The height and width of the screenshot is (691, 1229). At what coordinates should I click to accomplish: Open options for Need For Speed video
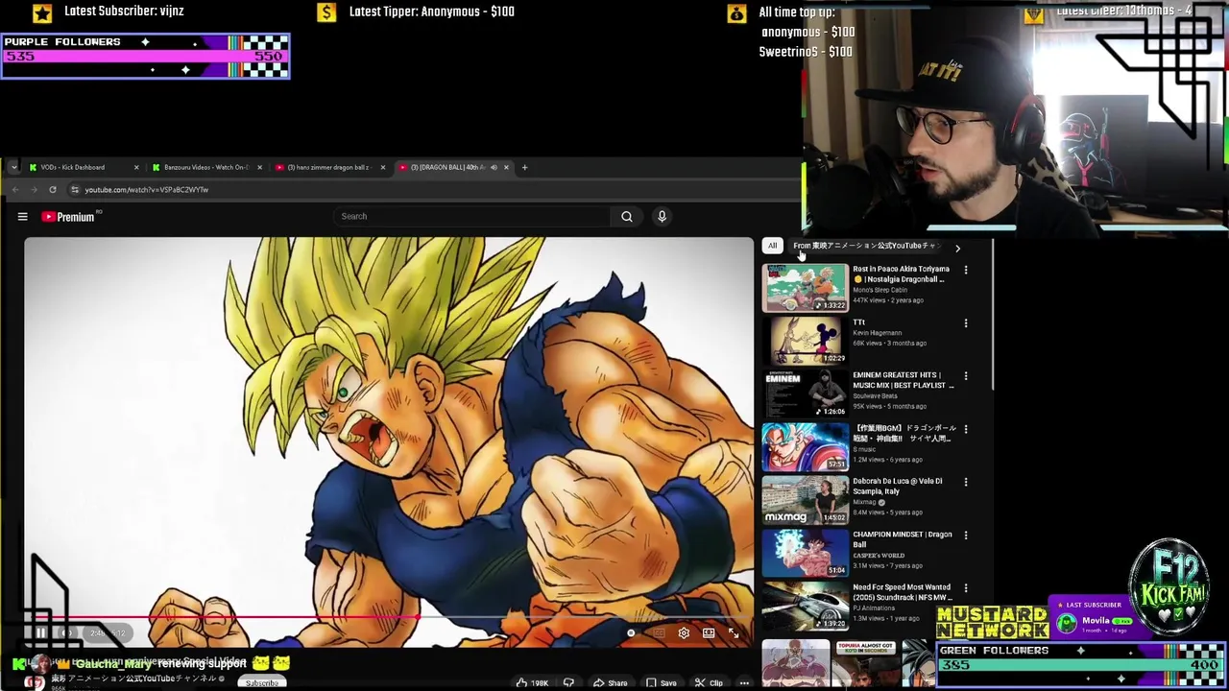(x=966, y=587)
